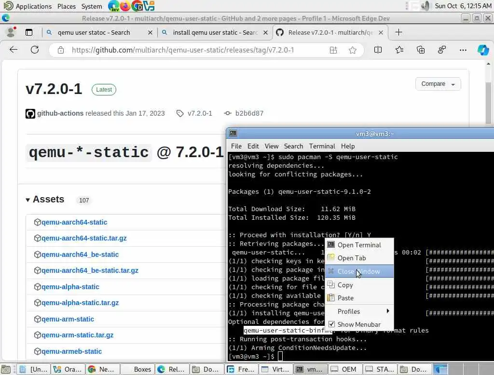The width and height of the screenshot is (494, 375).
Task: Download qemu-arm-static.tar.gz asset
Action: (78, 335)
